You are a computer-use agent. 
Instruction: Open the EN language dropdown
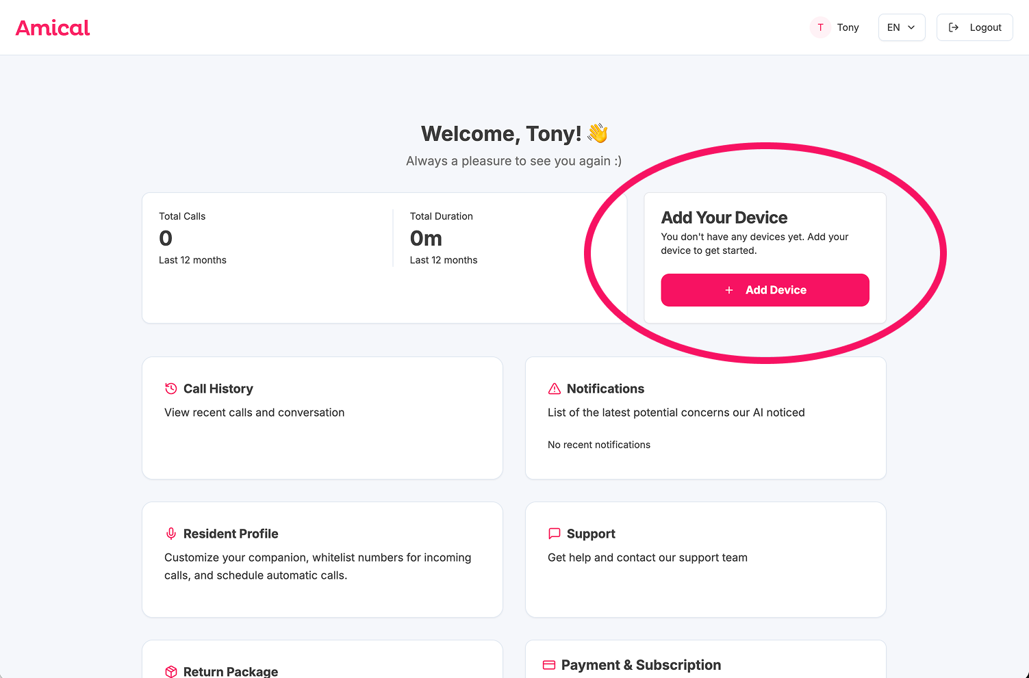(902, 27)
